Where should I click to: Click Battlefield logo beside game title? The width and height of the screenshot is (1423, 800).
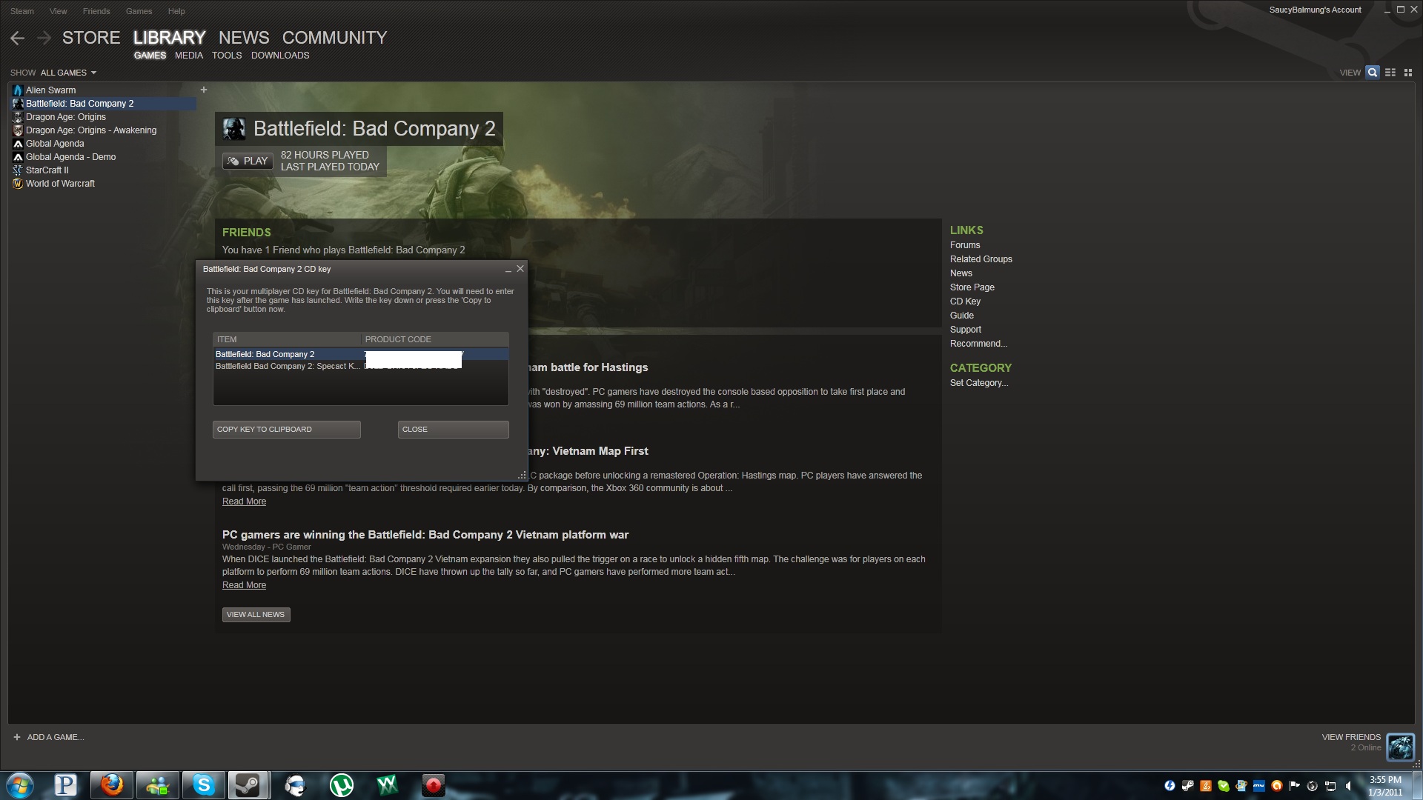pos(234,129)
